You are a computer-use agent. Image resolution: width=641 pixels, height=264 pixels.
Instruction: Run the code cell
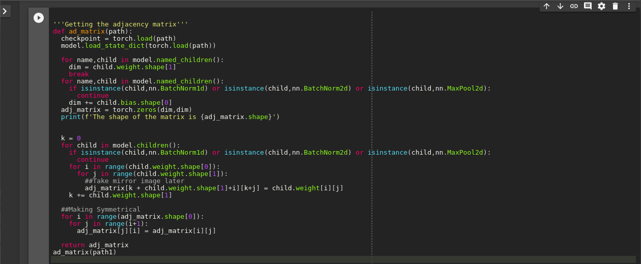[39, 18]
